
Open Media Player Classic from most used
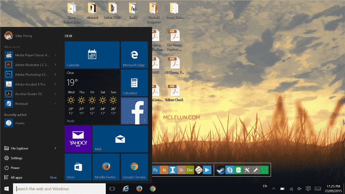click(x=31, y=55)
